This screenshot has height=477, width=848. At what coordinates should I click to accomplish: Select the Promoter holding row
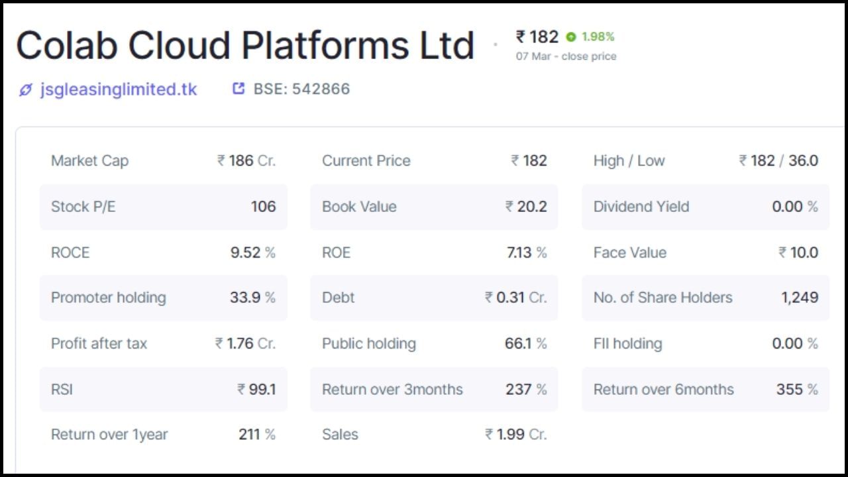[x=163, y=297]
